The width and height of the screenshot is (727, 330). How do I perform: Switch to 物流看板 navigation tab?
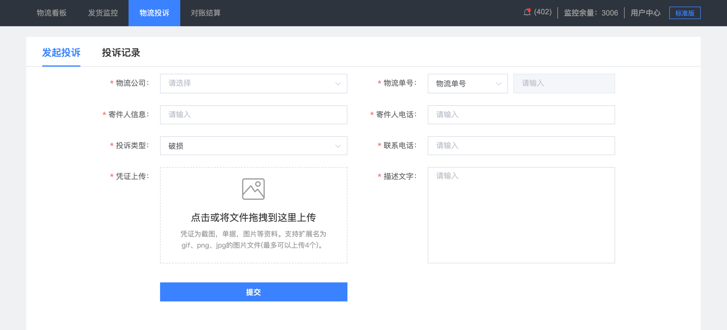click(x=52, y=13)
